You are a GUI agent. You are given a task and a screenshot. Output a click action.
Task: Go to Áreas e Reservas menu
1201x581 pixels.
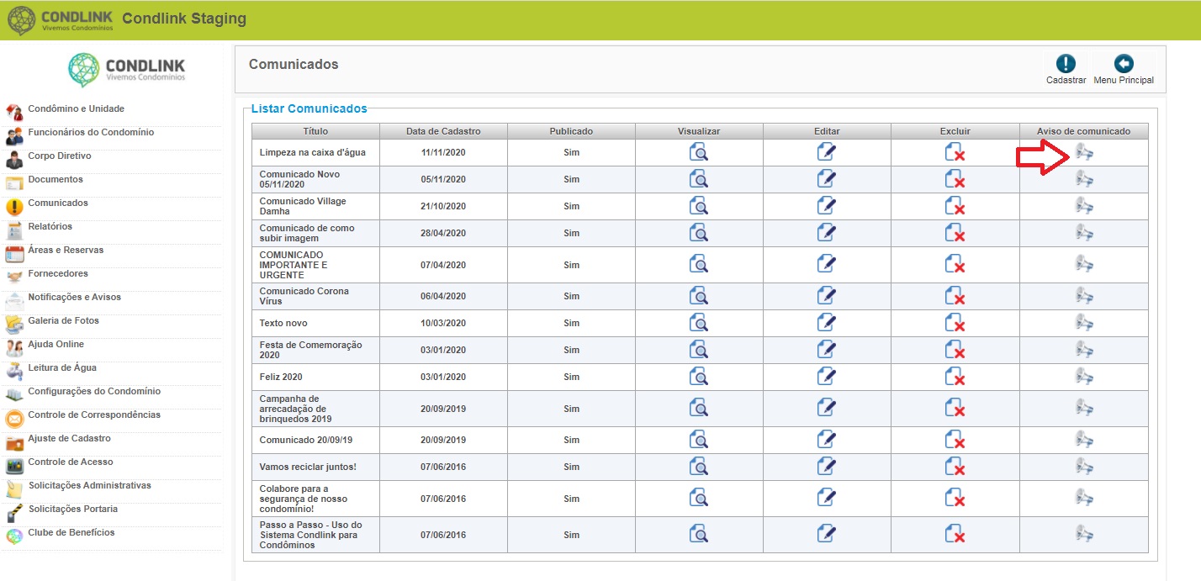coord(66,250)
